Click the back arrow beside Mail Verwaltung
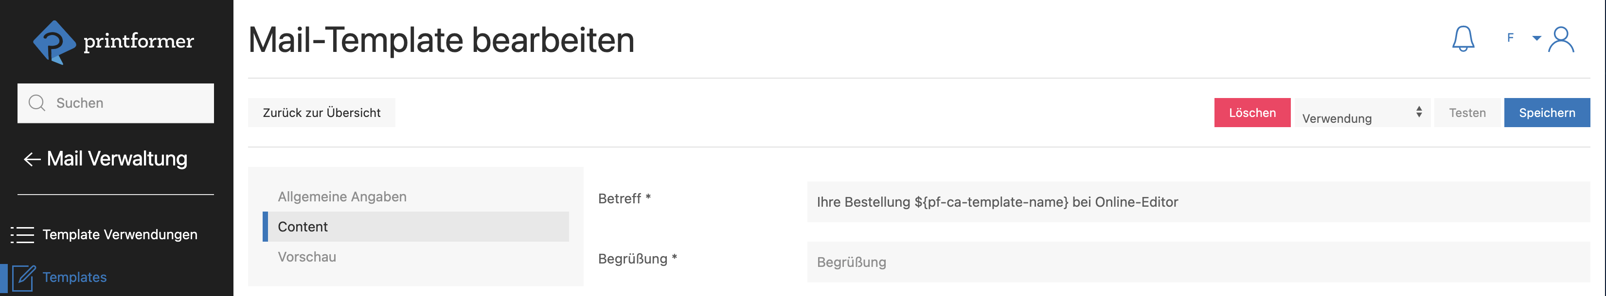1606x296 pixels. tap(32, 160)
